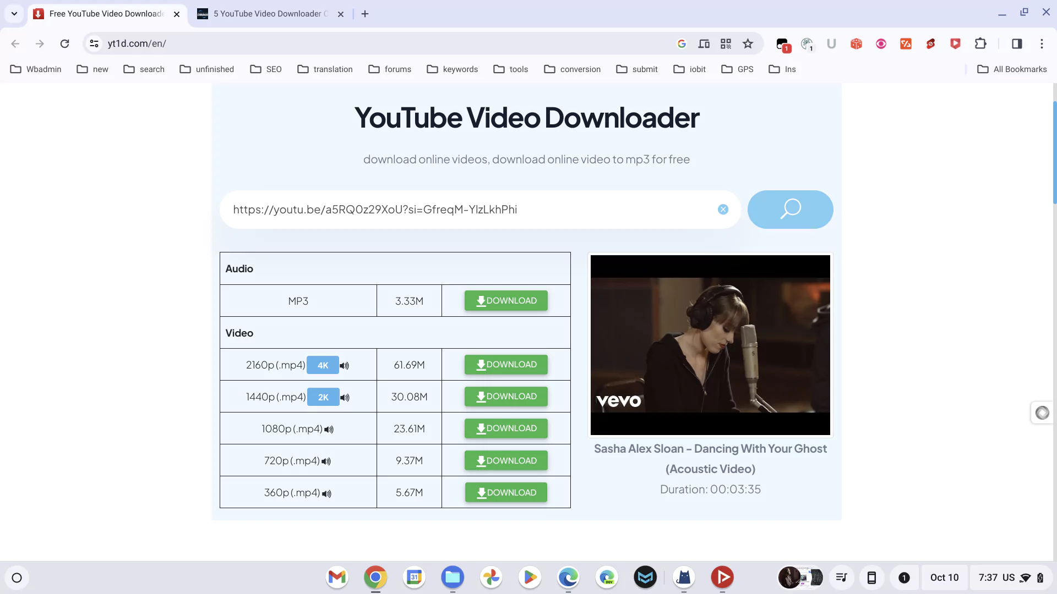This screenshot has height=594, width=1057.
Task: Toggle audio for 1080p video row
Action: click(x=329, y=430)
